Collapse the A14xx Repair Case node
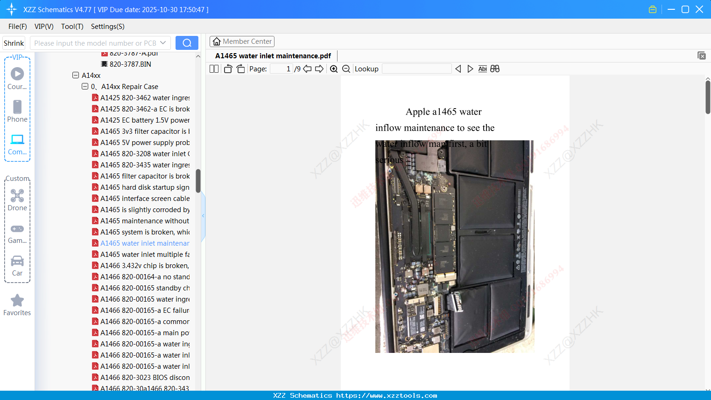The width and height of the screenshot is (711, 400). tap(85, 86)
